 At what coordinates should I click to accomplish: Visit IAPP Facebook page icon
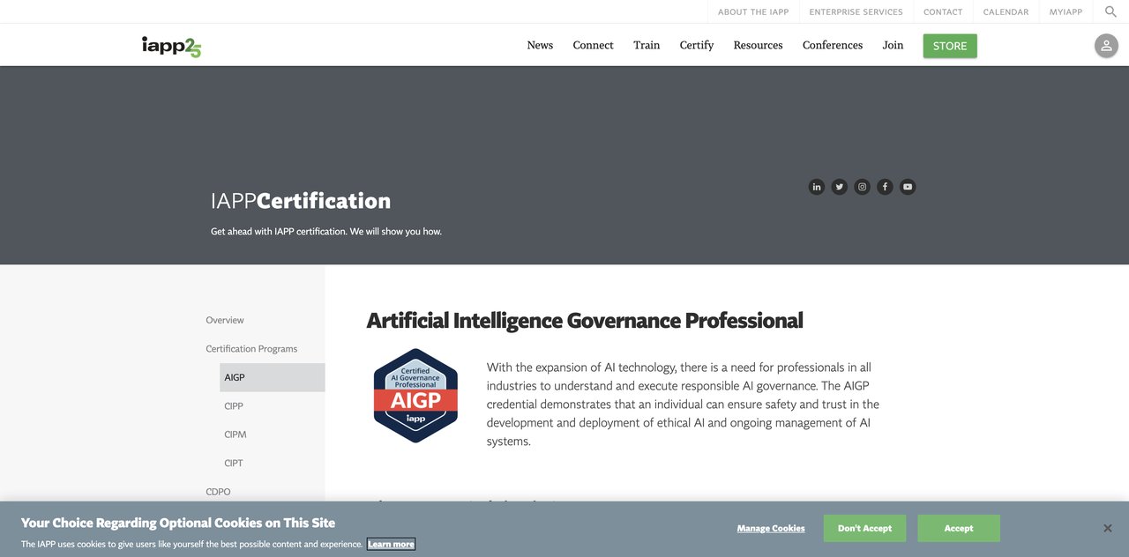[885, 187]
